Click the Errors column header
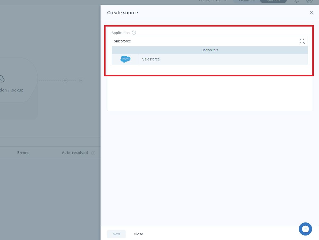 23,153
